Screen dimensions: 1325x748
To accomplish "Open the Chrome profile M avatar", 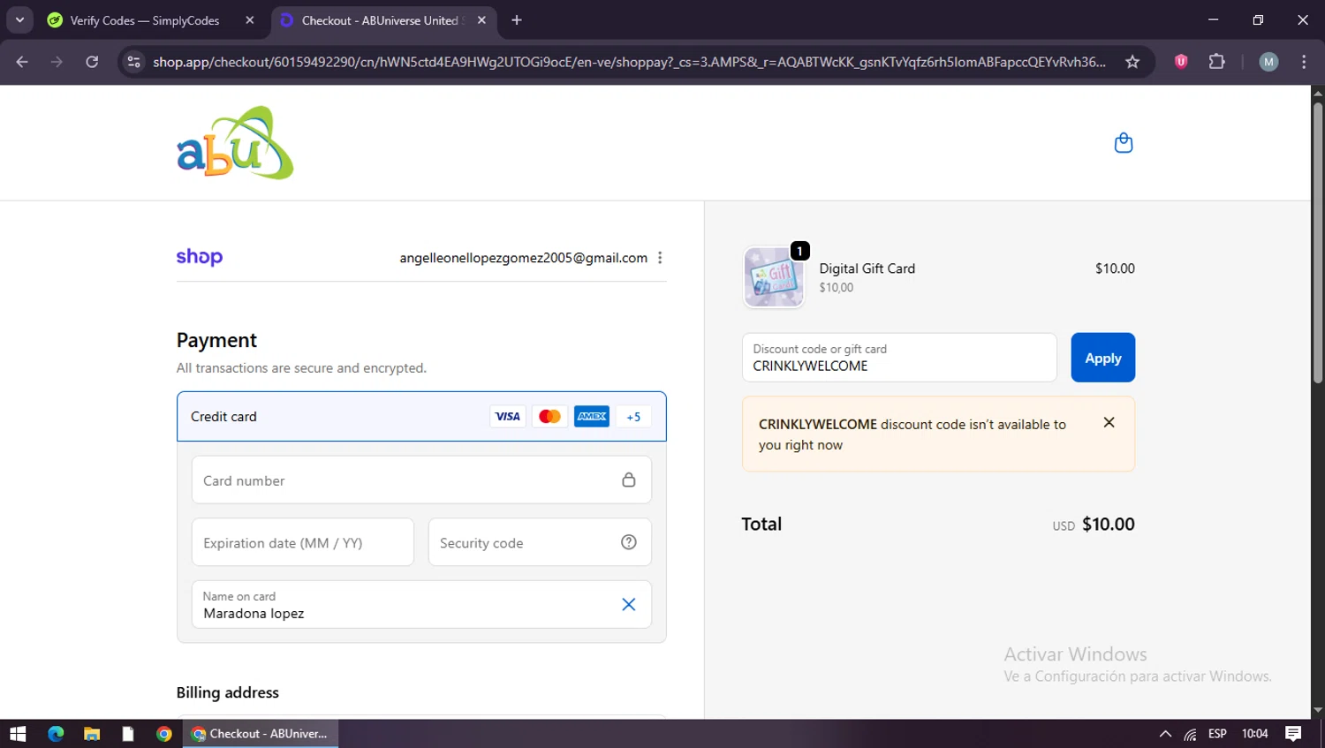I will click(x=1268, y=62).
